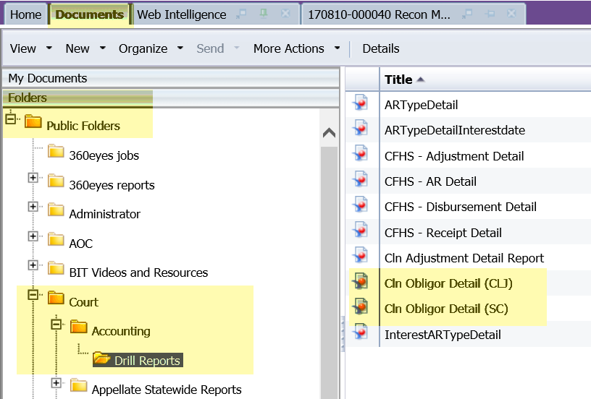Switch to the Home tab
Screen dimensions: 591x399
tap(25, 14)
